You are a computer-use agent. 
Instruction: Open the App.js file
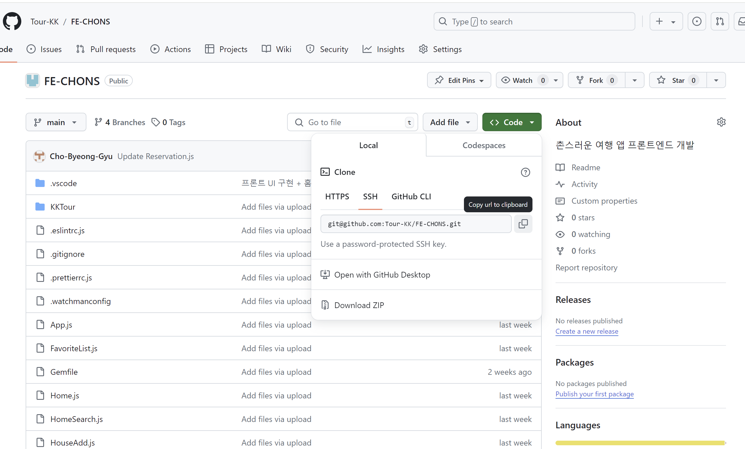(61, 324)
